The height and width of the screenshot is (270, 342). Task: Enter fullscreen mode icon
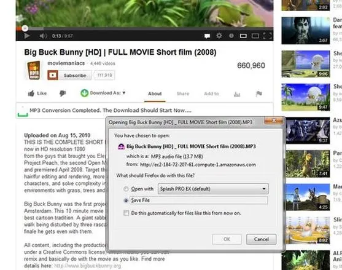(x=268, y=36)
